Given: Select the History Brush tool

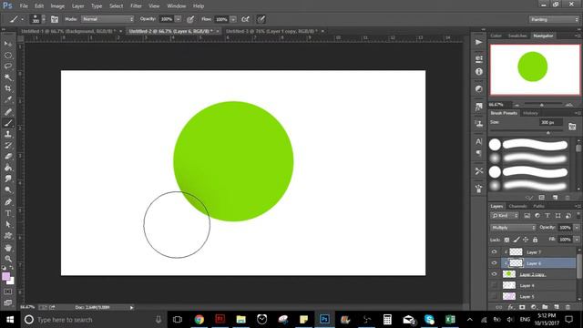Looking at the screenshot, I should pos(8,145).
